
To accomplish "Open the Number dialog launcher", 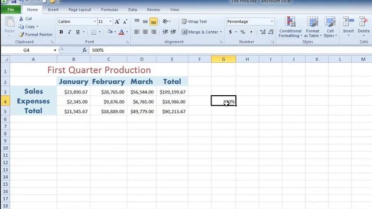I will [273, 42].
